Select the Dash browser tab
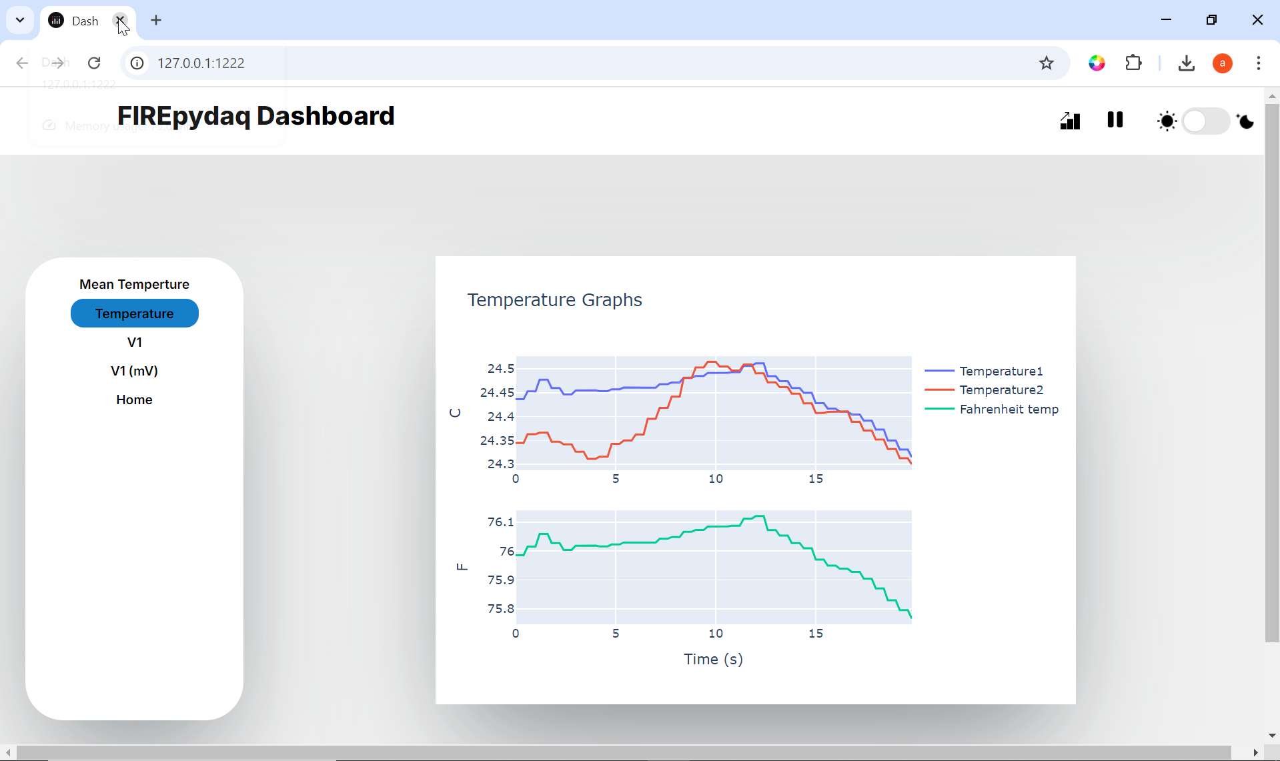 tap(88, 21)
